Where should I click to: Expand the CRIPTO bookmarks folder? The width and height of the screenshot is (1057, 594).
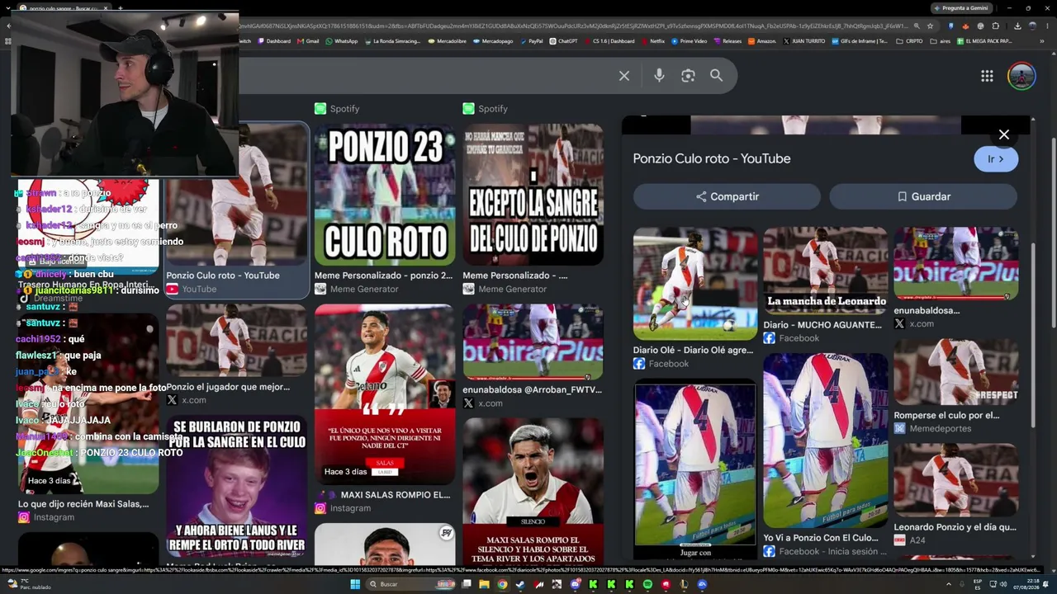pyautogui.click(x=909, y=41)
